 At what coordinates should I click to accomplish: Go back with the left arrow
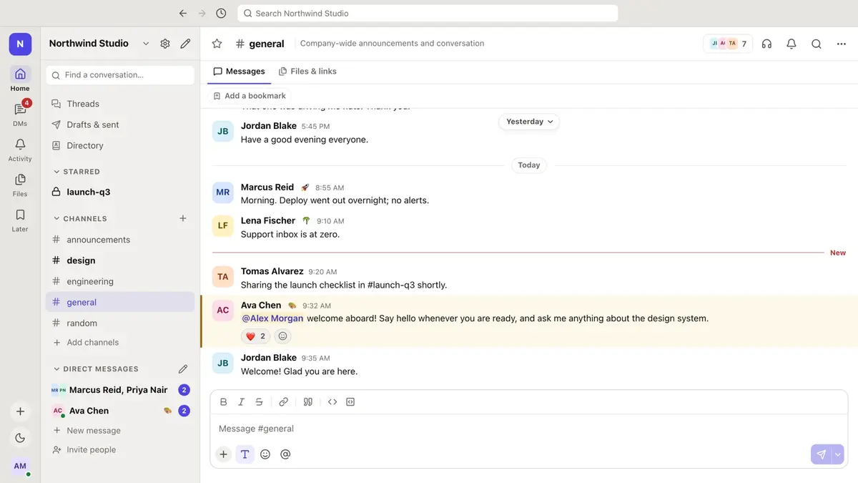click(x=183, y=13)
